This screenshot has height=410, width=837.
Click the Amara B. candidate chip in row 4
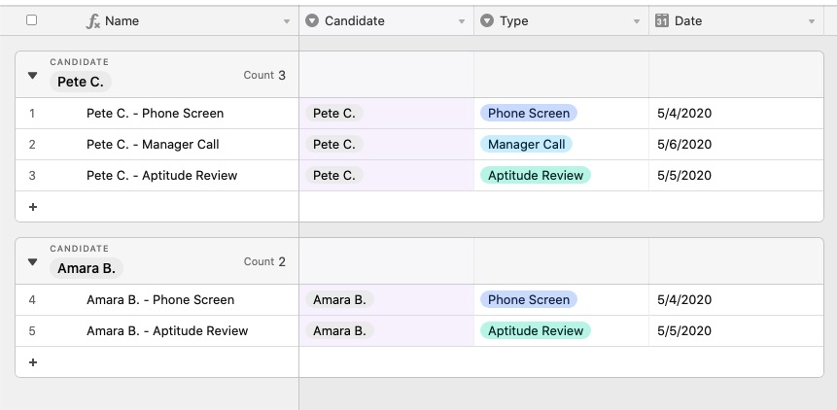point(339,299)
